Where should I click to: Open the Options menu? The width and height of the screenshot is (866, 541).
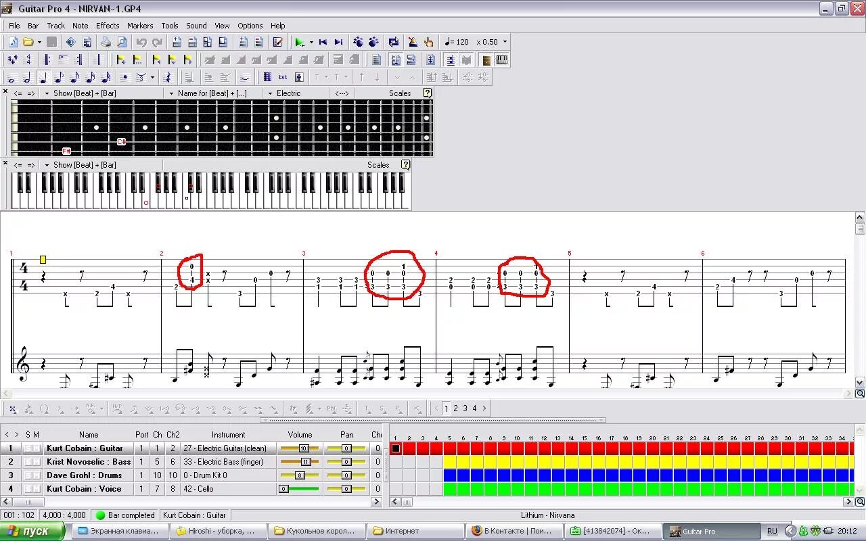click(250, 26)
